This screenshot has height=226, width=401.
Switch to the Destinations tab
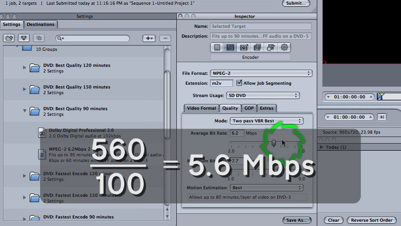[40, 24]
